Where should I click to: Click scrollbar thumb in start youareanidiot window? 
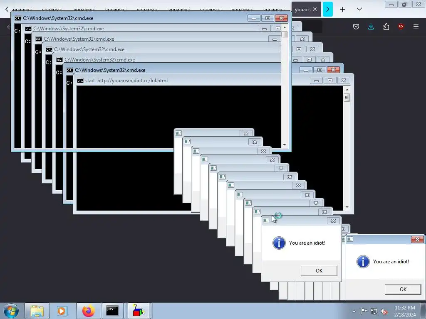(347, 97)
